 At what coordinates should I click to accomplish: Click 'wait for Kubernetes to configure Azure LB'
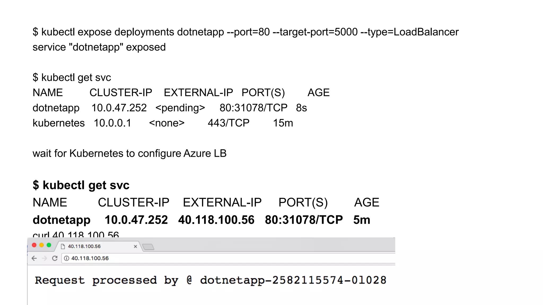129,154
